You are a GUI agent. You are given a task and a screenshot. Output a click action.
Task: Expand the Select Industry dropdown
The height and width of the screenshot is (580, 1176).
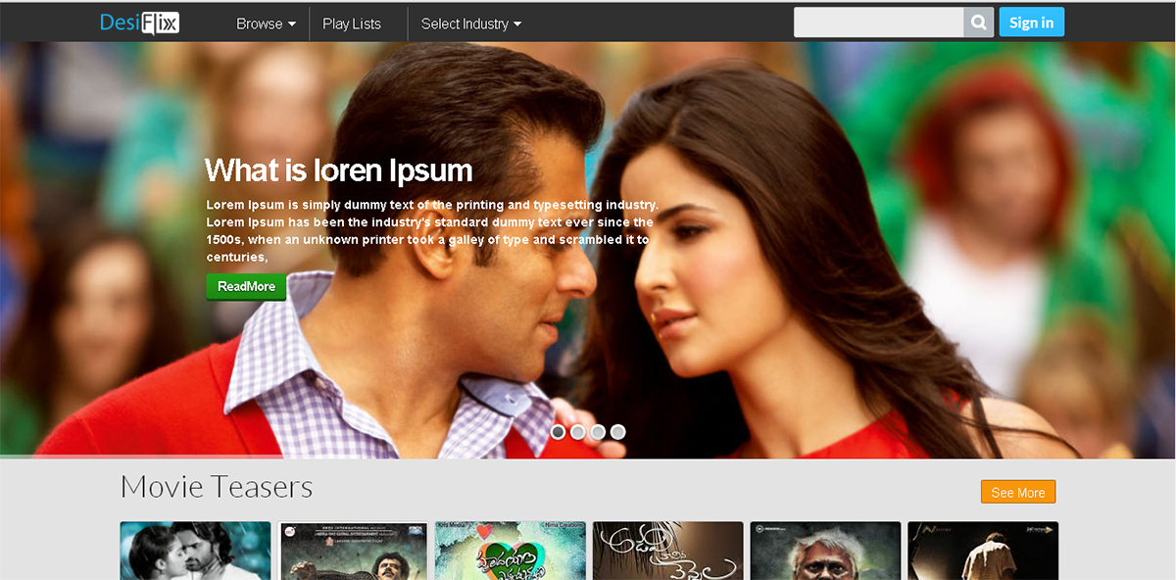471,24
